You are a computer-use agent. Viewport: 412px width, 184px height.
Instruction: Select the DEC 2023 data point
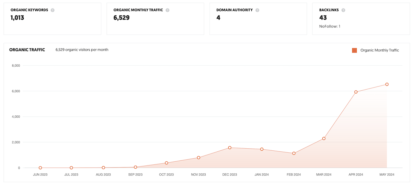pos(230,148)
